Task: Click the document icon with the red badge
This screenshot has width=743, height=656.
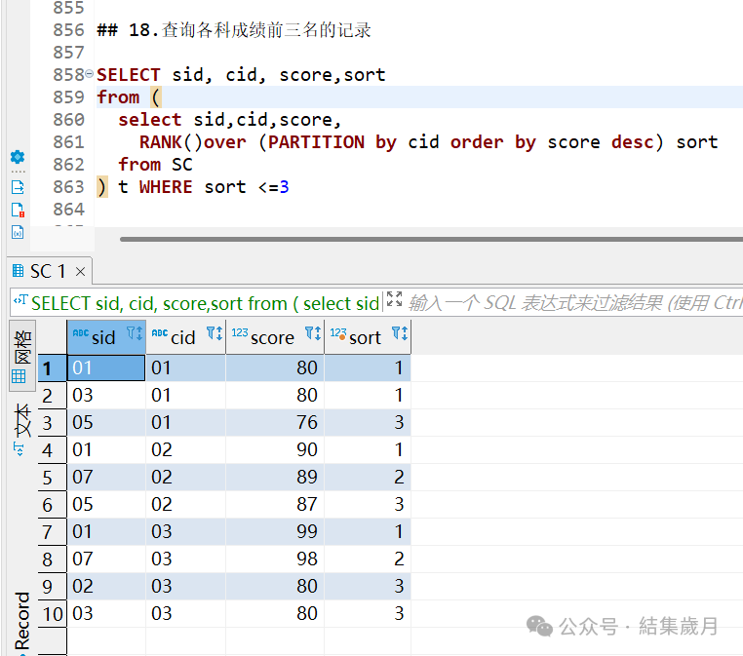Action: 18,210
